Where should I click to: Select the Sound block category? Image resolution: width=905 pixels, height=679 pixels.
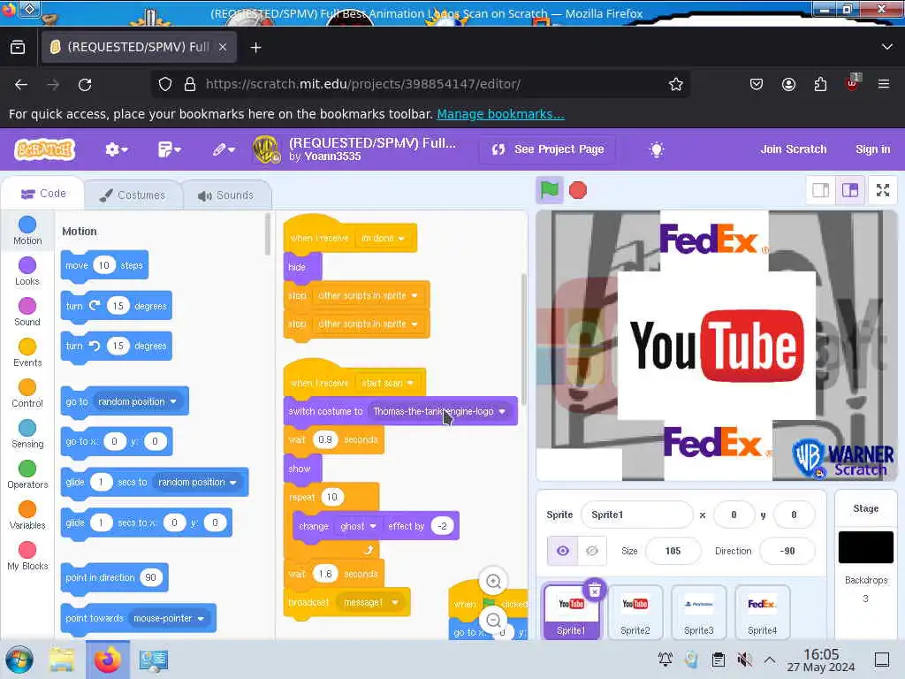pyautogui.click(x=27, y=312)
